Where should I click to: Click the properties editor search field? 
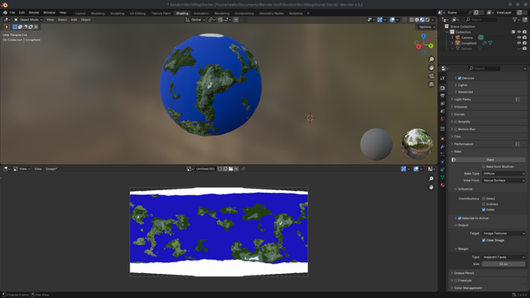484,68
